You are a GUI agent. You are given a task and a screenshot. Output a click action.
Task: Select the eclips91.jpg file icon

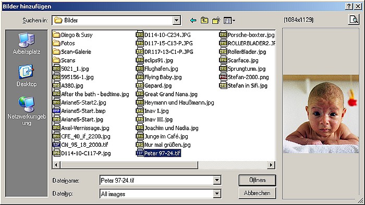tap(140, 60)
